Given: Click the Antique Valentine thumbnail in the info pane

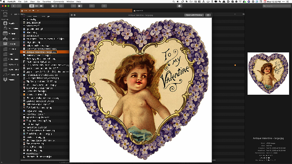Looking at the screenshot, I should coord(268,74).
